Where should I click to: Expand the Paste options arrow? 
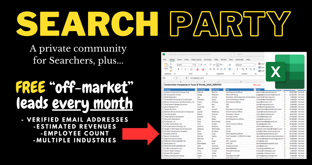click(x=166, y=70)
